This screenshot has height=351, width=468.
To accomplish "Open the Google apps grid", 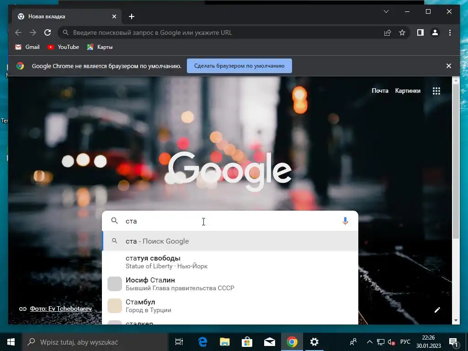I will coord(436,91).
